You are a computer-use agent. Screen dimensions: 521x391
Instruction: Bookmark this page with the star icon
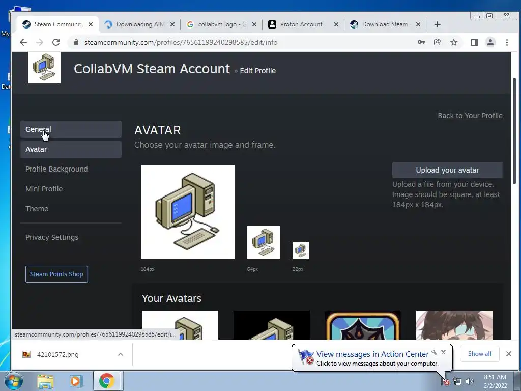pos(453,42)
